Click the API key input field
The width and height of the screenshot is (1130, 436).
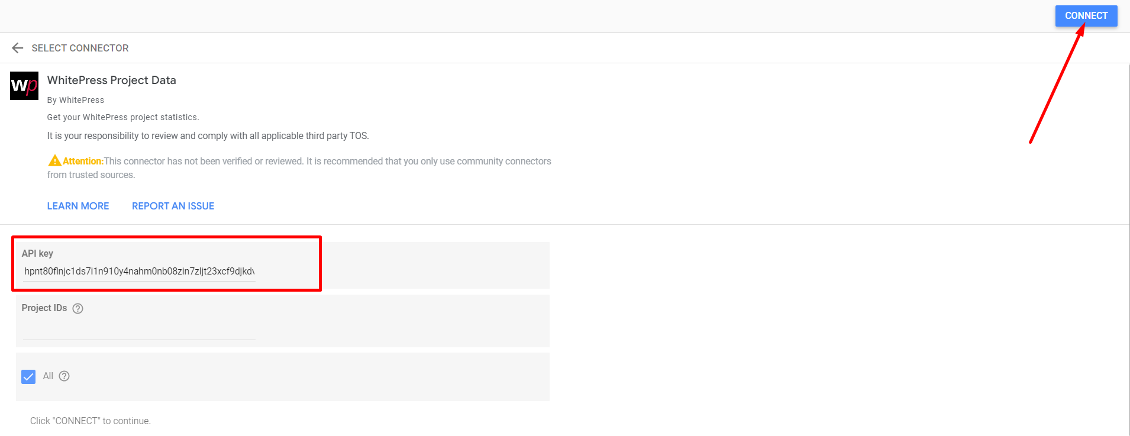point(139,272)
